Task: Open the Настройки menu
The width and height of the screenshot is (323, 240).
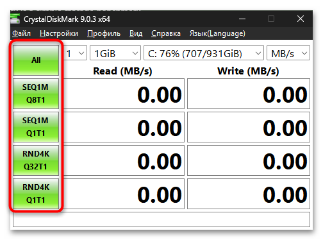Action: [x=59, y=33]
